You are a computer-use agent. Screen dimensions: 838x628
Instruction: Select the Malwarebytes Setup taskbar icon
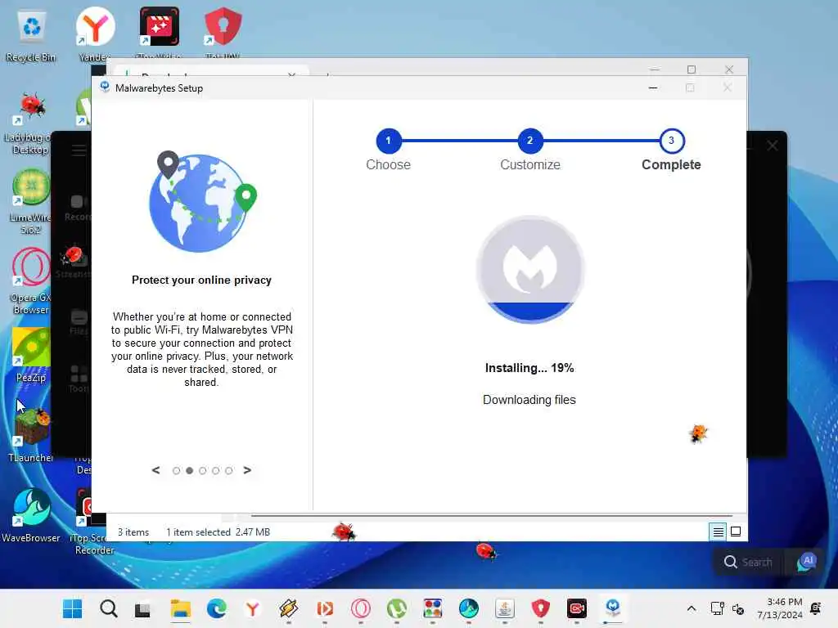coord(612,608)
